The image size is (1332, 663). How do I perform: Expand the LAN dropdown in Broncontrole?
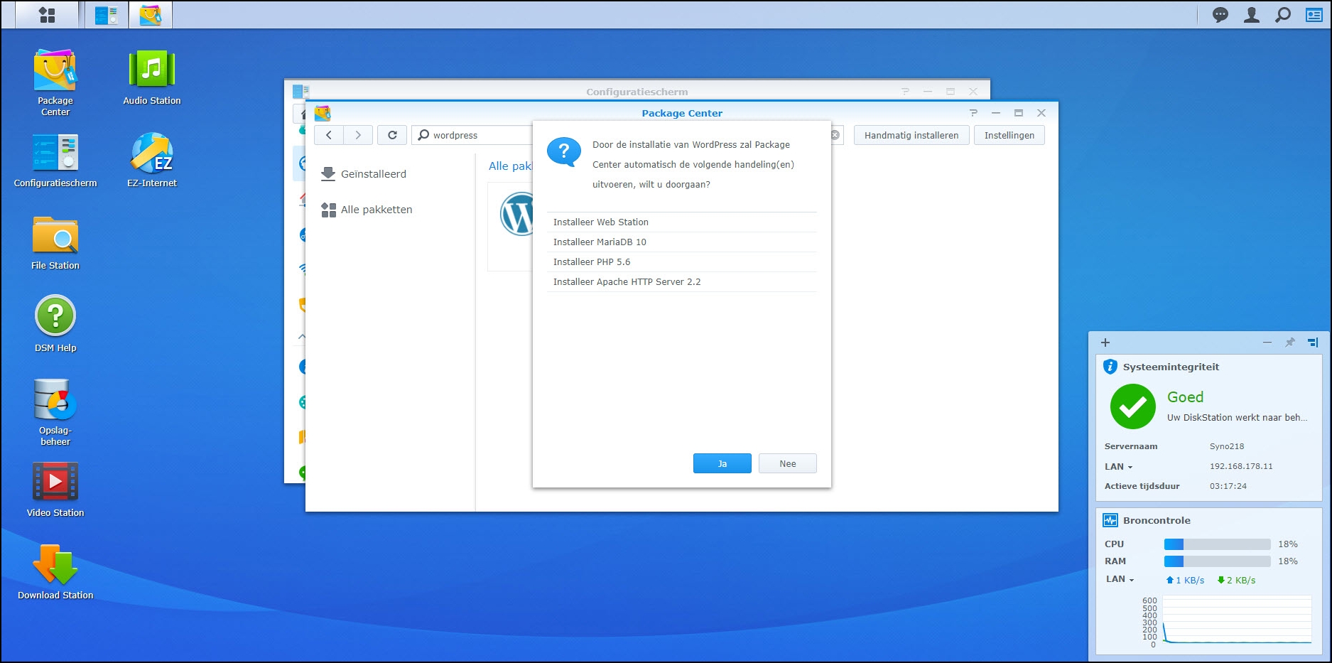point(1120,579)
